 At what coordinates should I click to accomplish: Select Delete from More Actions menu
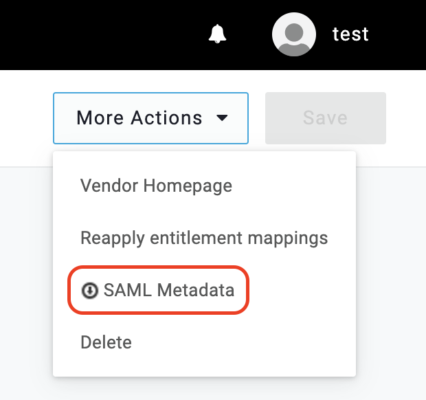(x=106, y=342)
